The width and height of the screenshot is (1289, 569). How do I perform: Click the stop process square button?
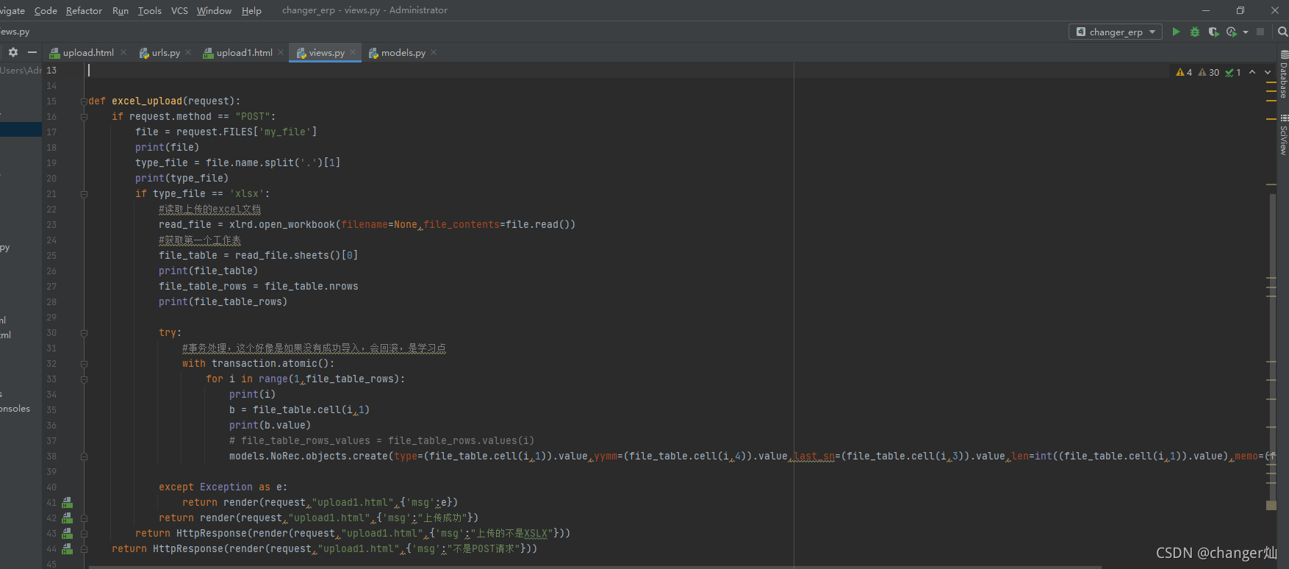1260,32
